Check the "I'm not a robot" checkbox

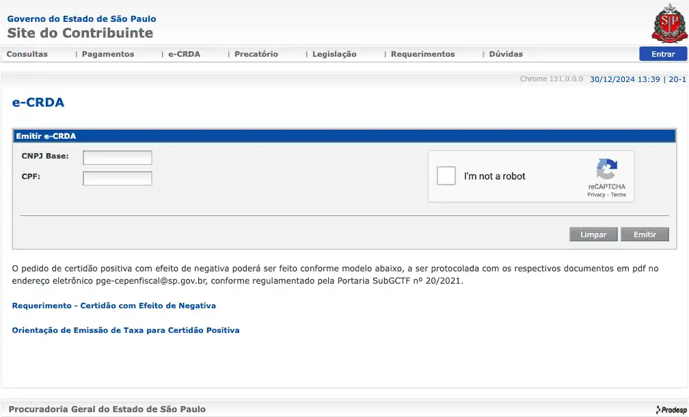(x=446, y=176)
